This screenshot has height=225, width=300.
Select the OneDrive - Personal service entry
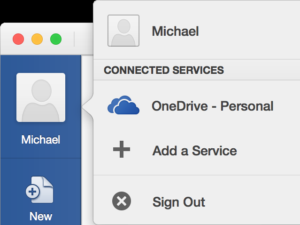point(197,106)
